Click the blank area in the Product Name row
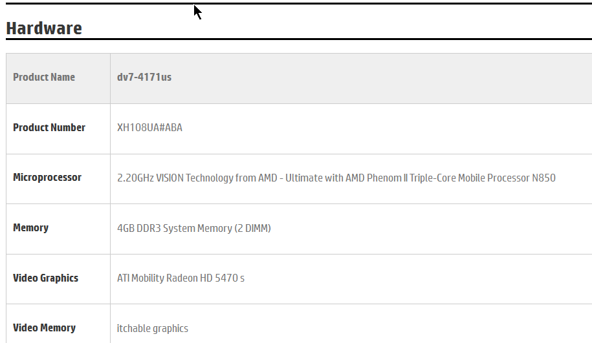 click(381, 78)
